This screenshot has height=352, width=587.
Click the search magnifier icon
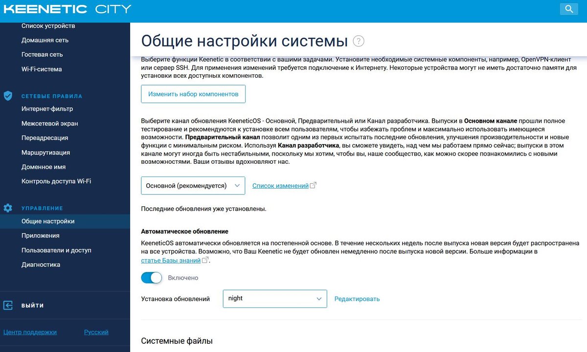click(x=568, y=9)
